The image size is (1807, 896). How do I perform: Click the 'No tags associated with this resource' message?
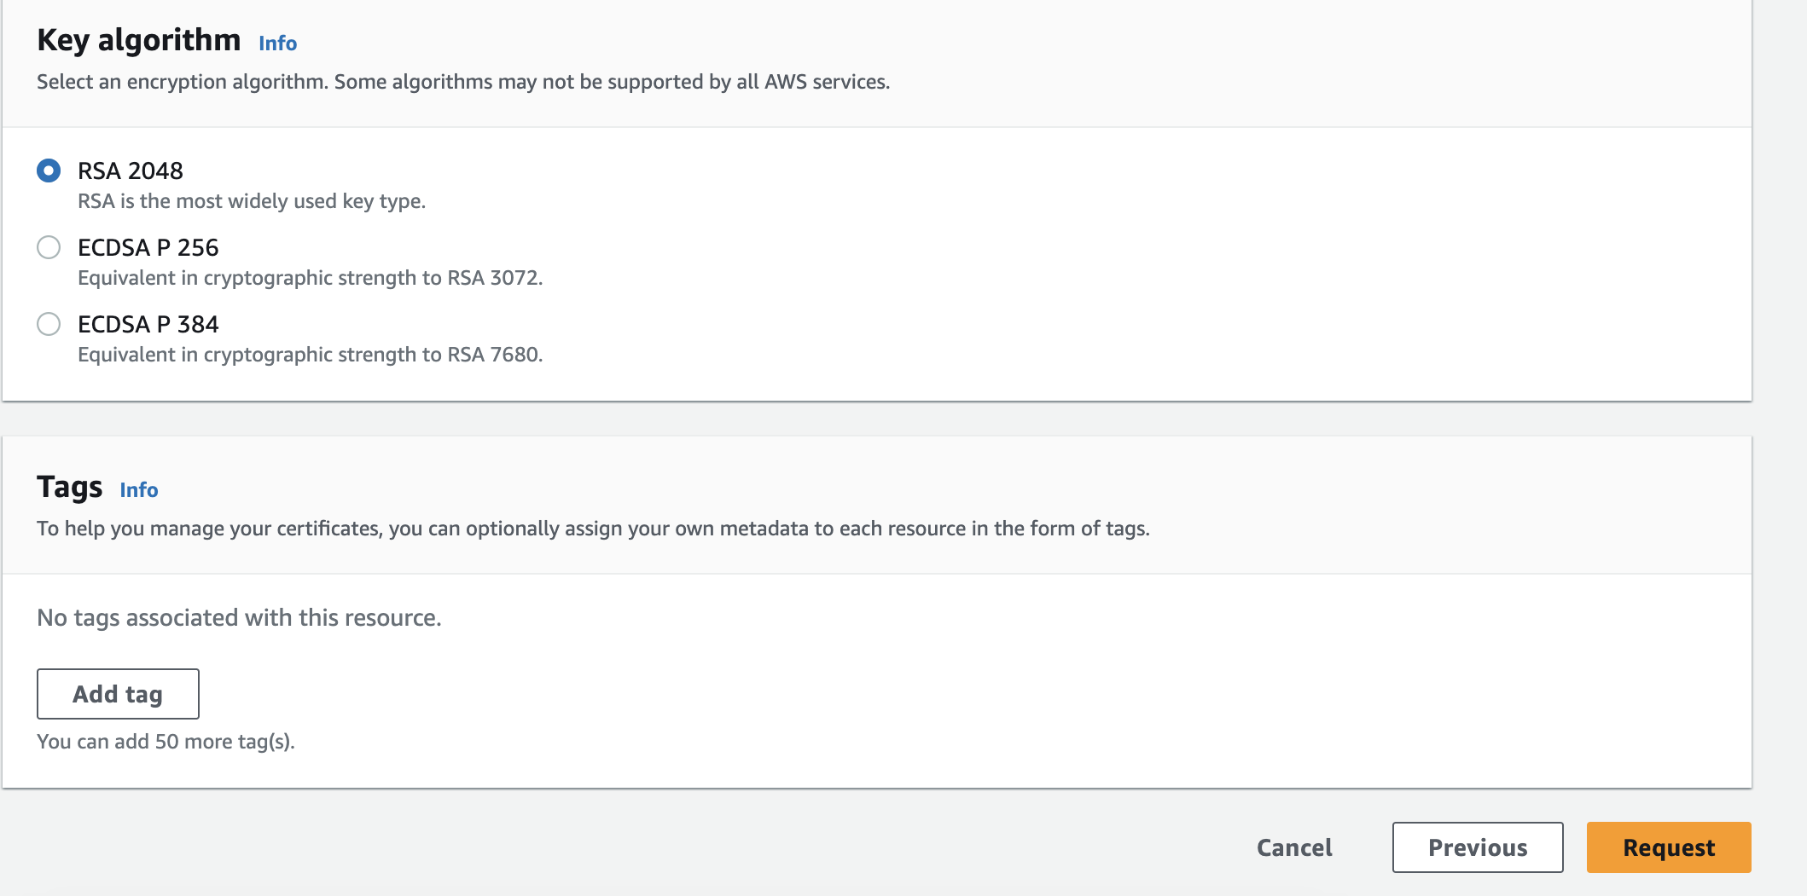[x=239, y=617]
